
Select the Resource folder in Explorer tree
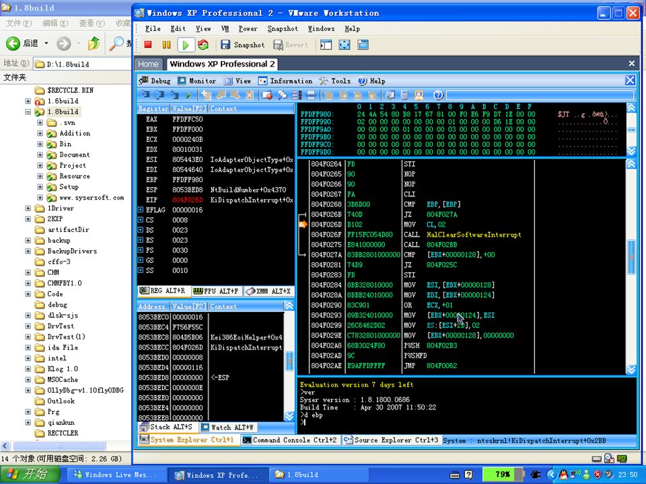[x=74, y=176]
